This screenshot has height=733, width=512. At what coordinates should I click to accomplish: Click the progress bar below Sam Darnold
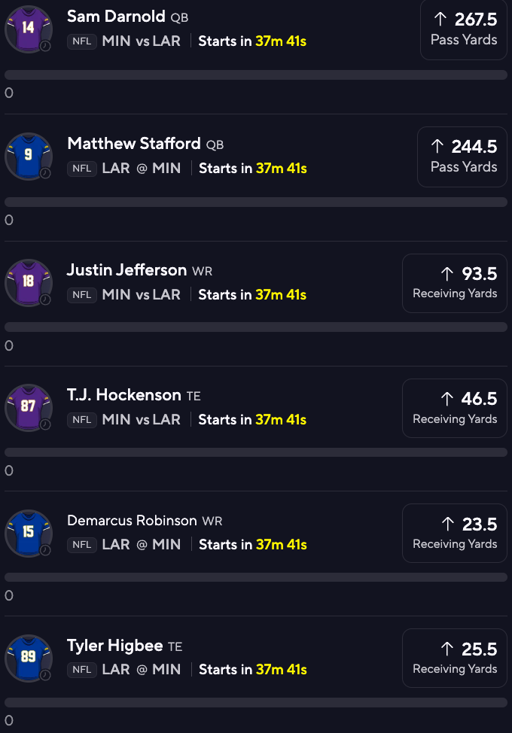click(x=256, y=75)
